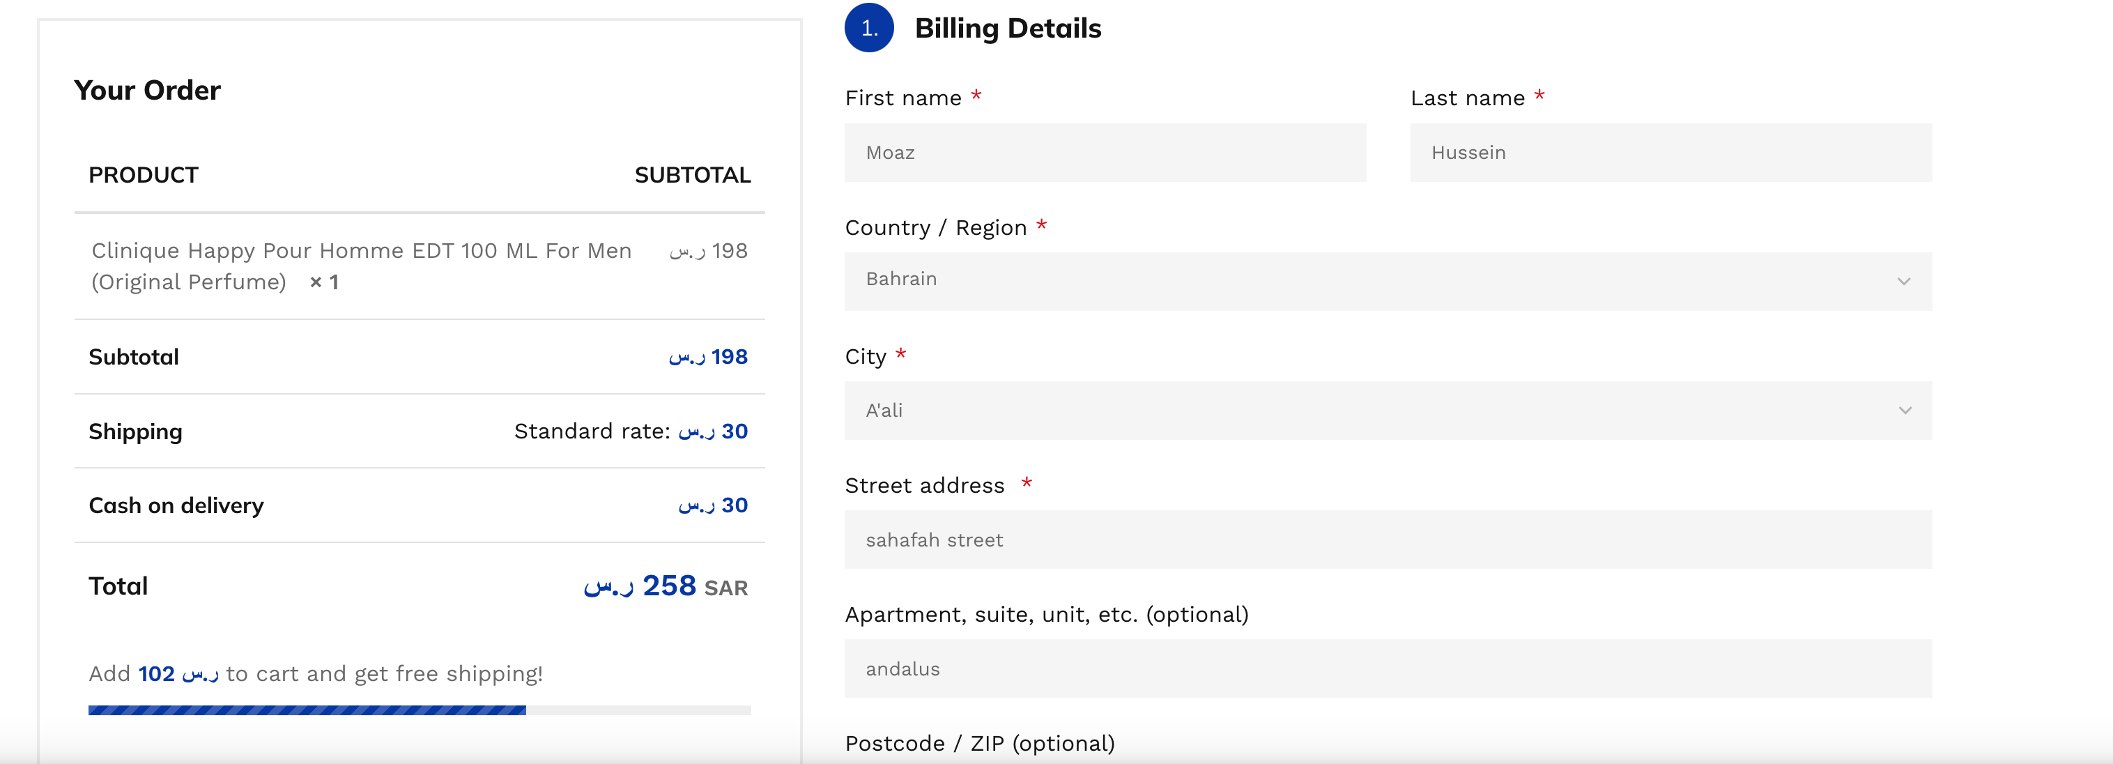Click the Subtotal amount 198

[708, 357]
